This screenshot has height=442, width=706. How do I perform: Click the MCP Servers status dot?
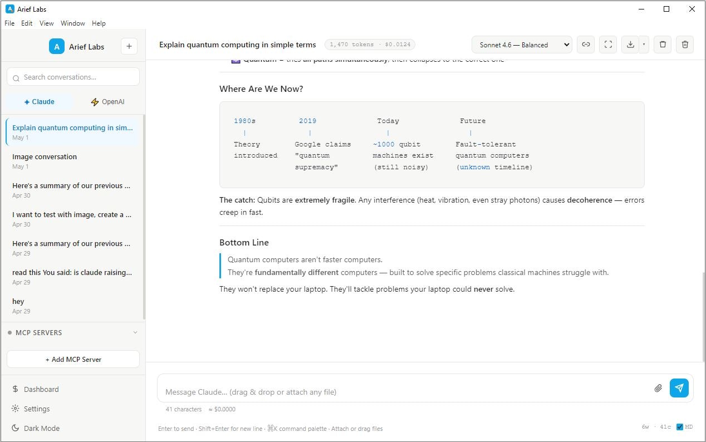point(9,332)
